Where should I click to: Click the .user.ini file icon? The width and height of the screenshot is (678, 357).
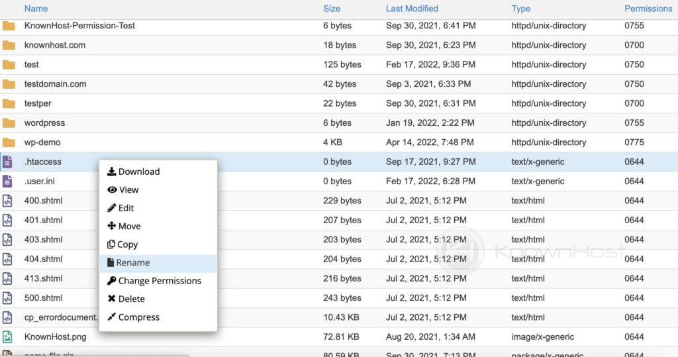point(7,181)
